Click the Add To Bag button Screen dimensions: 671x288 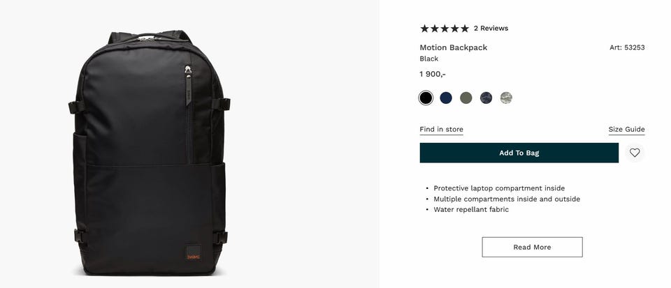click(519, 153)
